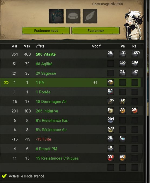Click the equipped item slot icon
Viewport: 150px width, 183px height.
pyautogui.click(x=56, y=16)
